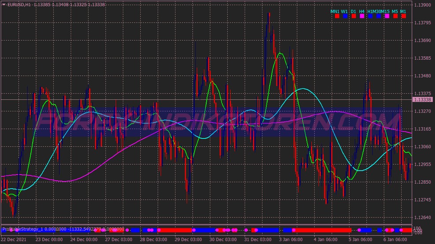Click the ProfitableStrategy_1 indicator label
Image resolution: width=435 pixels, height=244 pixels.
coord(23,229)
